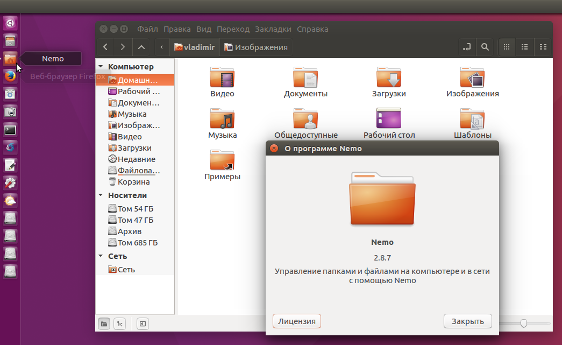Click the large Nemo folder logo

click(382, 198)
